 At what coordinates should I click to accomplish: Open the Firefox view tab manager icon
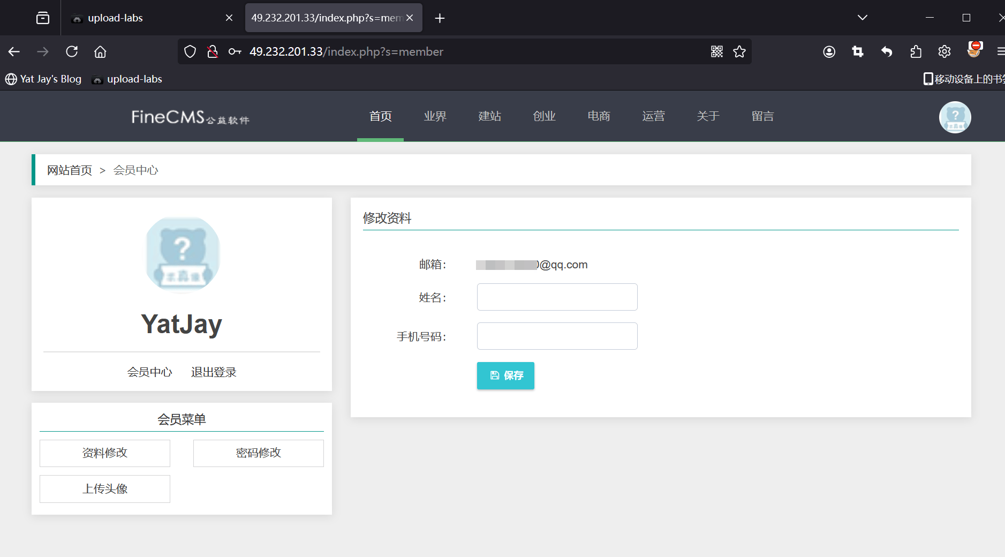point(43,18)
